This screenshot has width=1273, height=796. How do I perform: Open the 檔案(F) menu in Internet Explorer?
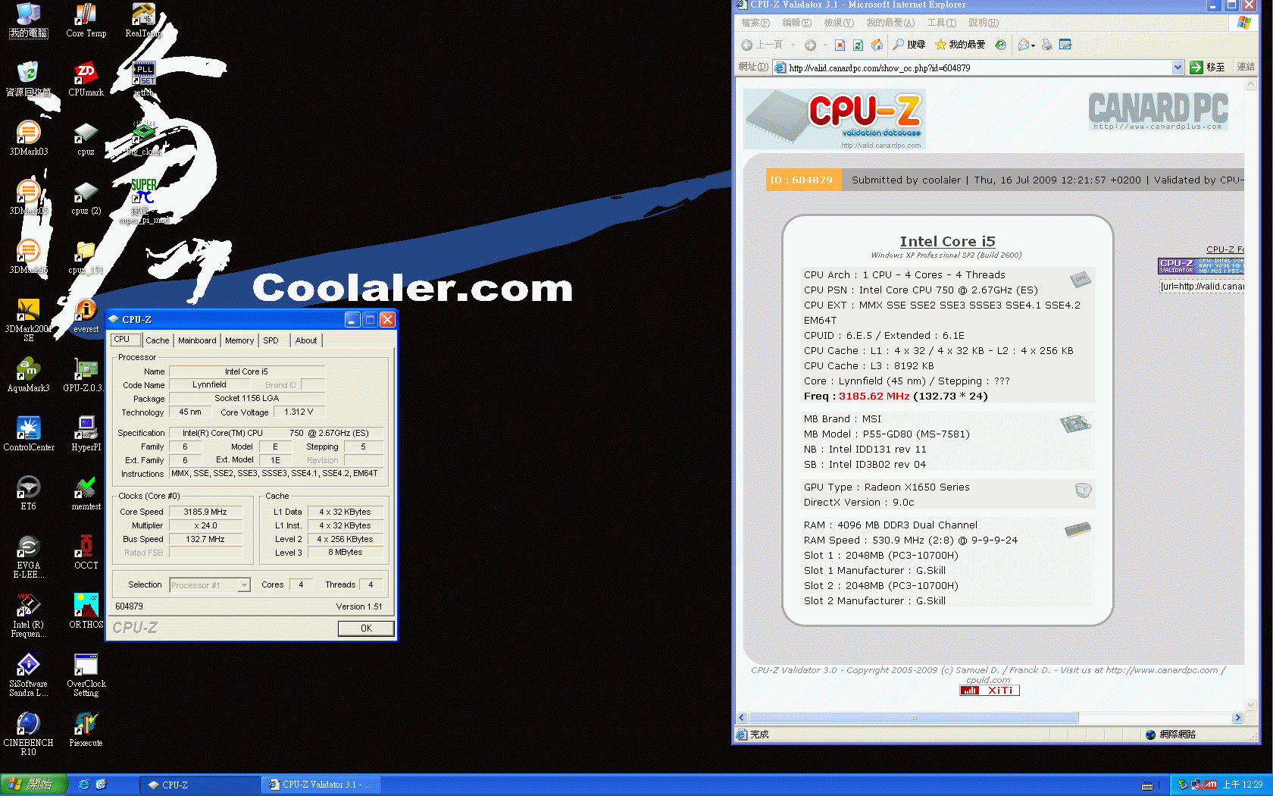755,23
